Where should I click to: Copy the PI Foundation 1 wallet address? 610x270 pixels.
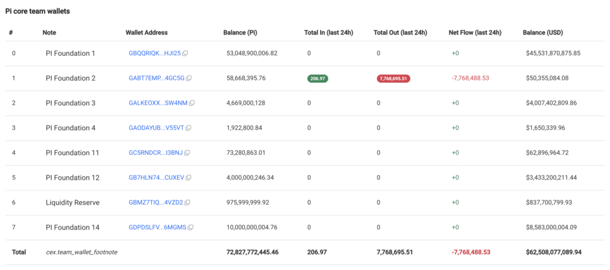185,54
